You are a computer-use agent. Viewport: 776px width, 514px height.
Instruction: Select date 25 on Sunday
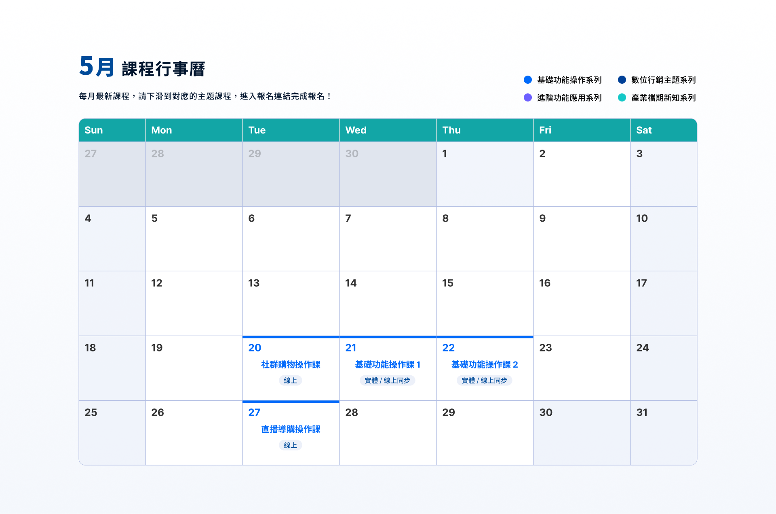(91, 412)
